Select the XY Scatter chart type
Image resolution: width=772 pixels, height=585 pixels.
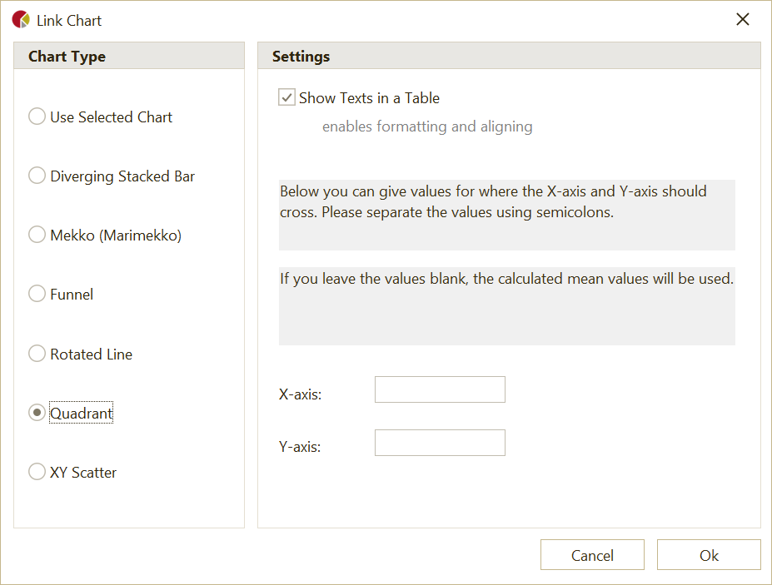point(37,471)
